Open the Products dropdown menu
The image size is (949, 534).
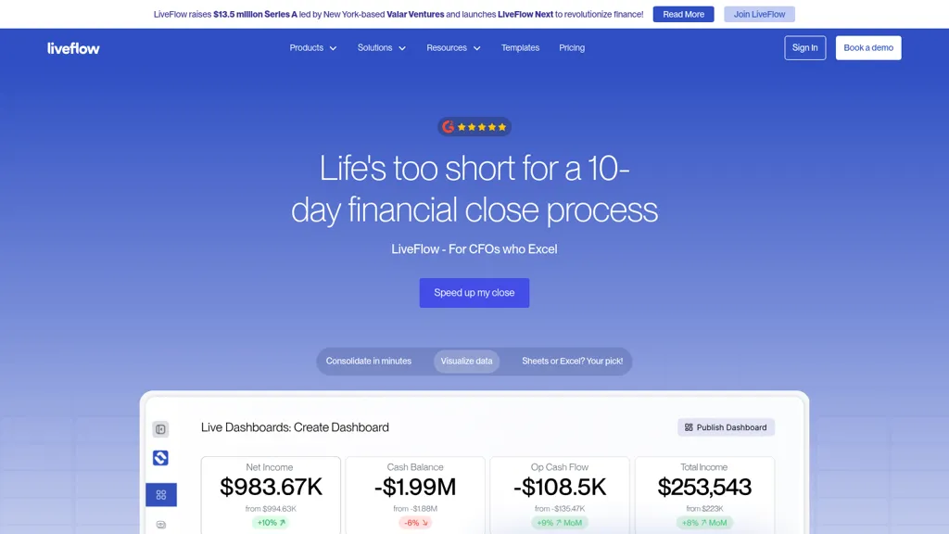click(x=313, y=48)
